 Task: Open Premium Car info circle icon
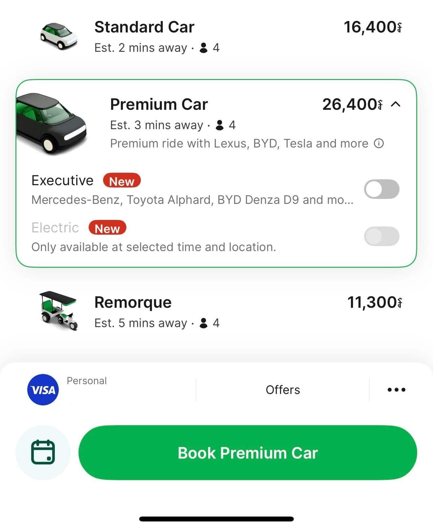coord(379,144)
